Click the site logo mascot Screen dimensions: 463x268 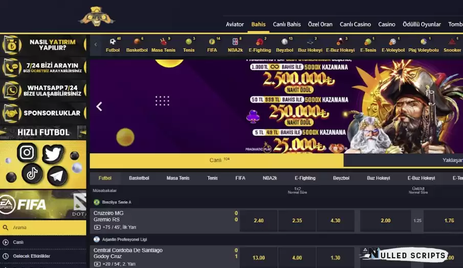tap(97, 16)
